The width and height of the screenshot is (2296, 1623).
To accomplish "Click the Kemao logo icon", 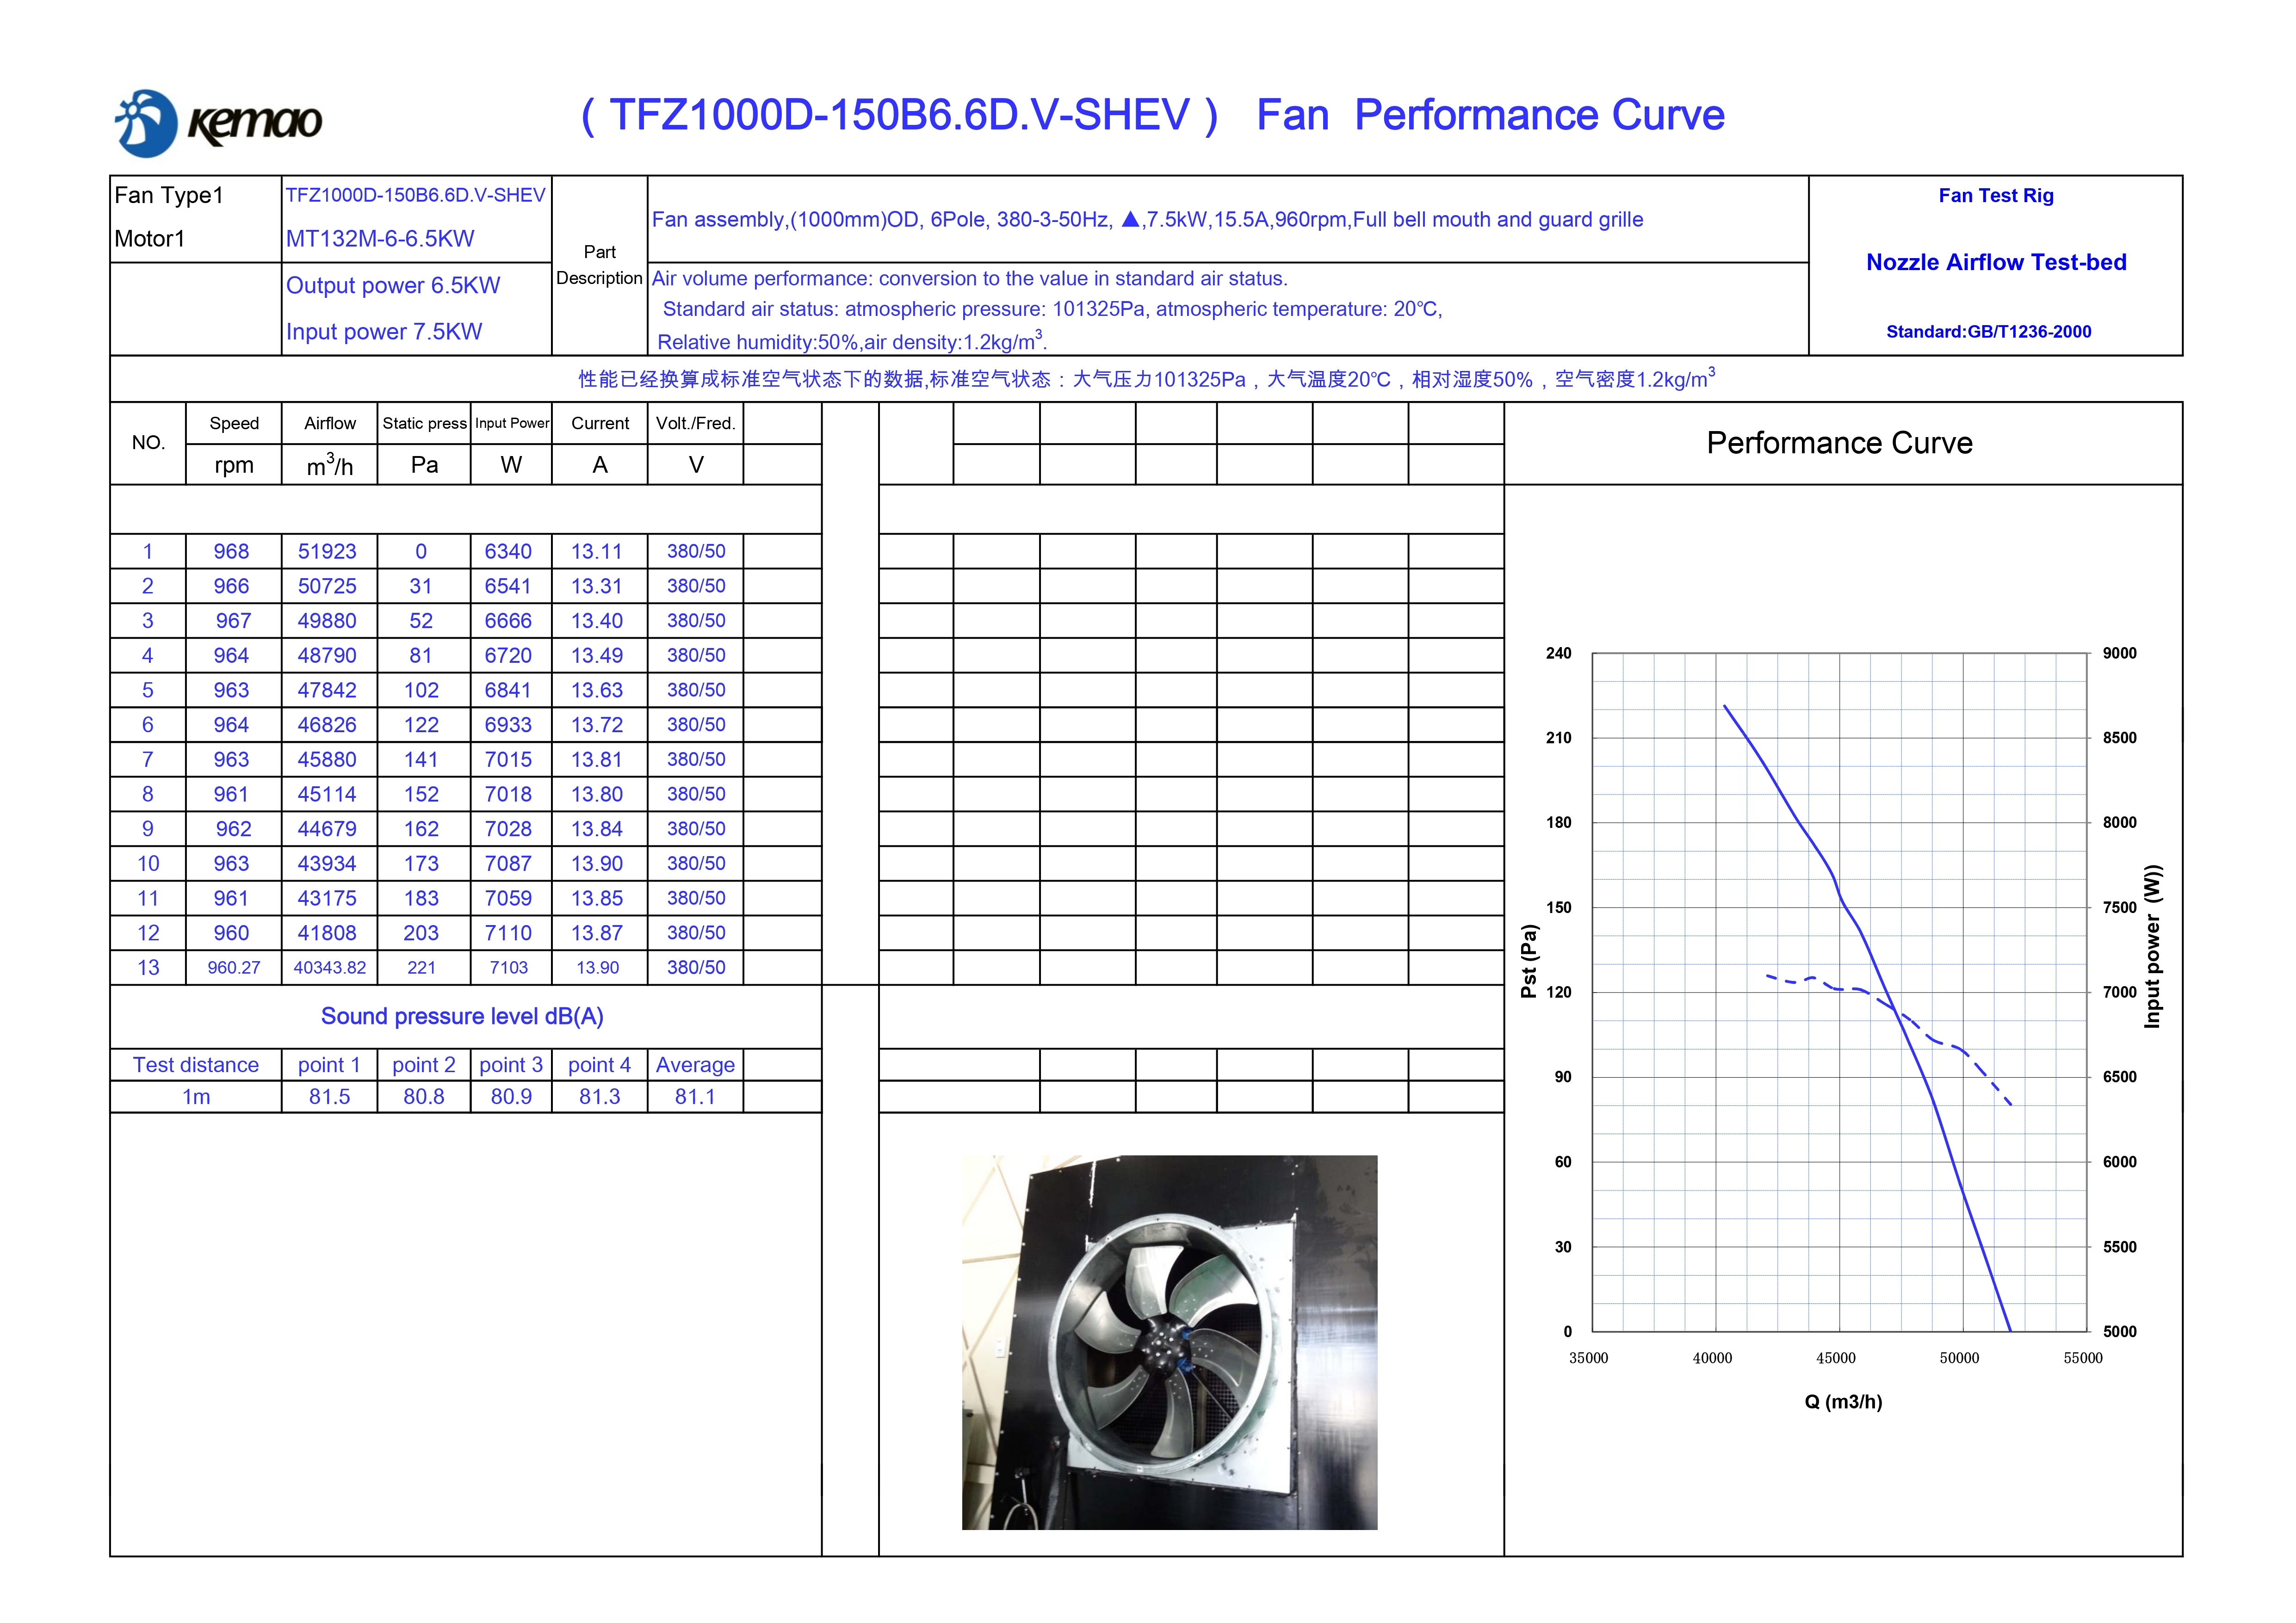I will pos(147,123).
